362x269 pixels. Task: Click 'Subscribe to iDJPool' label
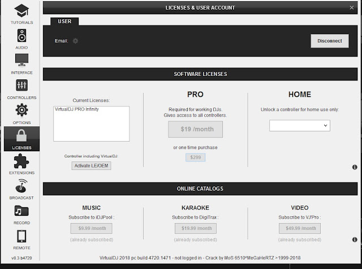(92, 217)
